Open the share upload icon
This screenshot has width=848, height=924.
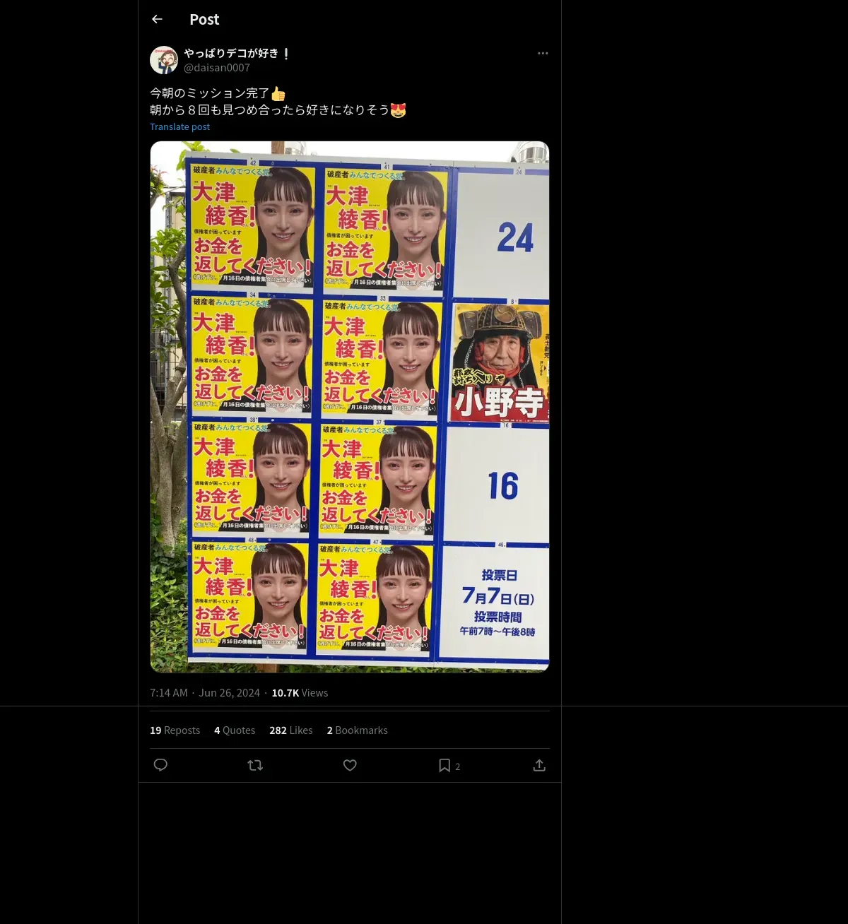pyautogui.click(x=539, y=765)
